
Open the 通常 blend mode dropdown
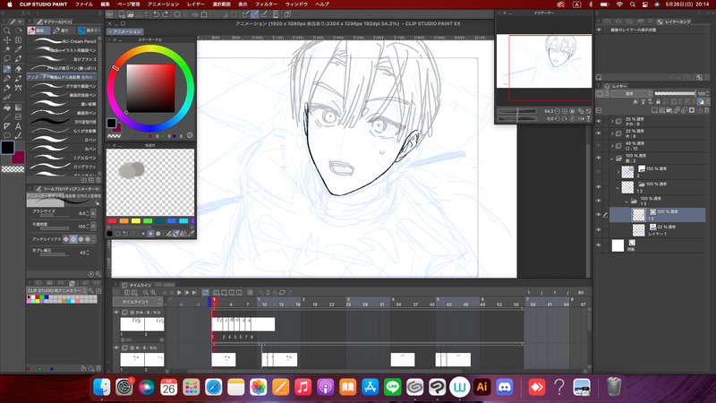tap(632, 93)
